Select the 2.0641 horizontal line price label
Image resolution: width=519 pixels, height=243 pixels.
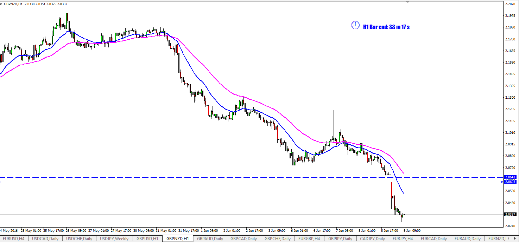tap(510, 177)
